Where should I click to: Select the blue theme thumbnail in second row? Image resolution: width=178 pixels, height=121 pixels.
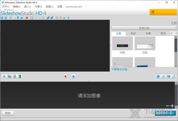click(x=145, y=62)
